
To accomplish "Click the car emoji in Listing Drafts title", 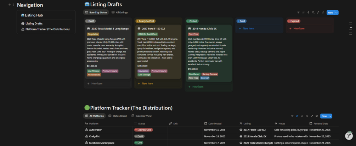I will click(87, 4).
